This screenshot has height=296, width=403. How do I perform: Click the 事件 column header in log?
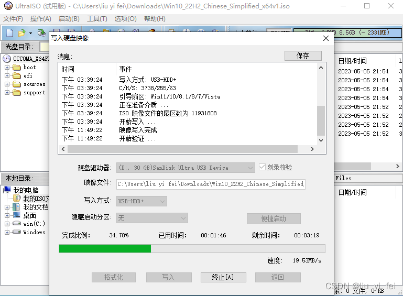(125, 69)
